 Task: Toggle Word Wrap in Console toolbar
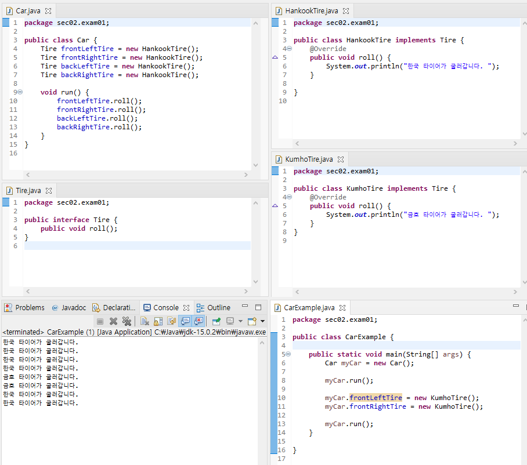[171, 321]
